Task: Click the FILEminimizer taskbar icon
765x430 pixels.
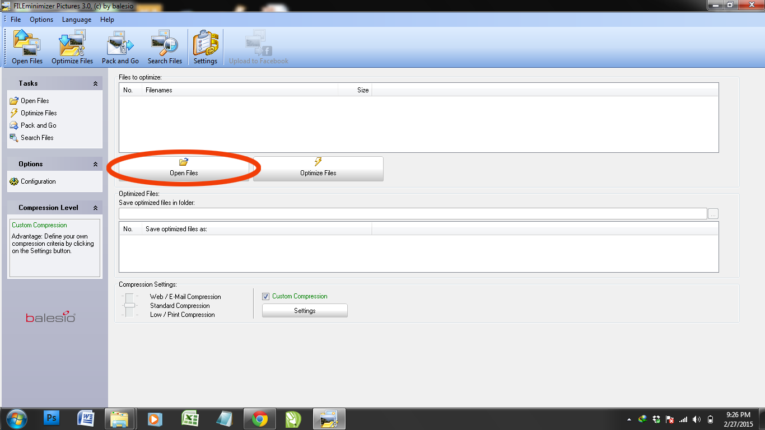Action: tap(328, 418)
